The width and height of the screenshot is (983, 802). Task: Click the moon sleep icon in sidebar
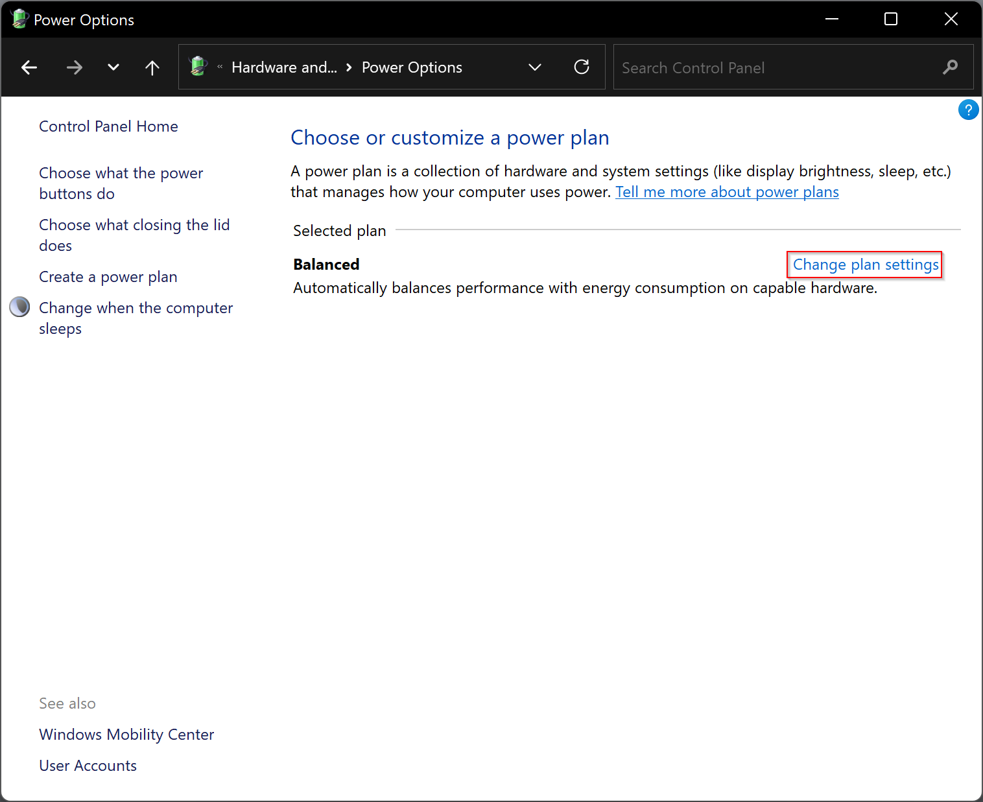(19, 307)
